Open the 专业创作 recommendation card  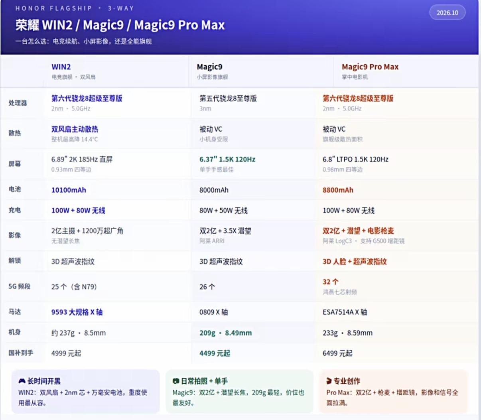pos(393,391)
